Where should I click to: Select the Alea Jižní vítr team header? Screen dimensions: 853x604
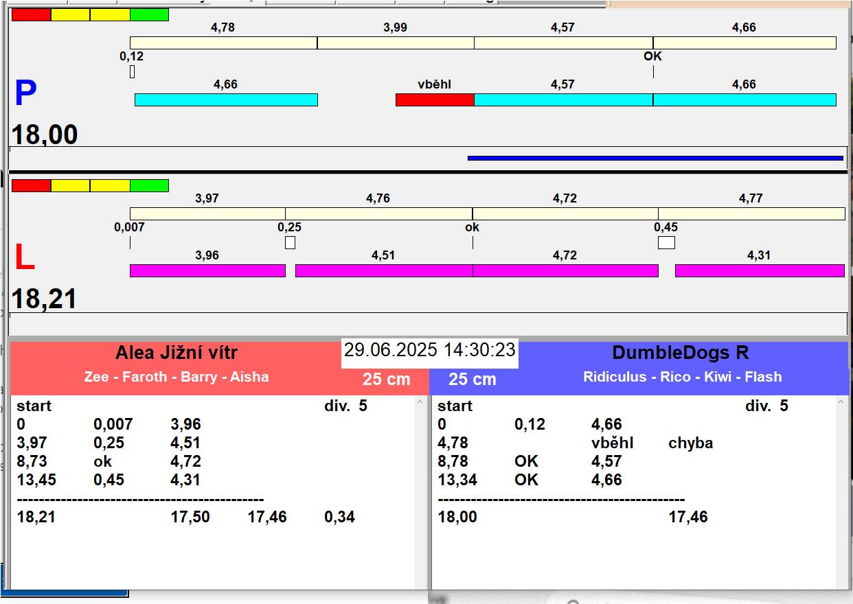(x=176, y=353)
